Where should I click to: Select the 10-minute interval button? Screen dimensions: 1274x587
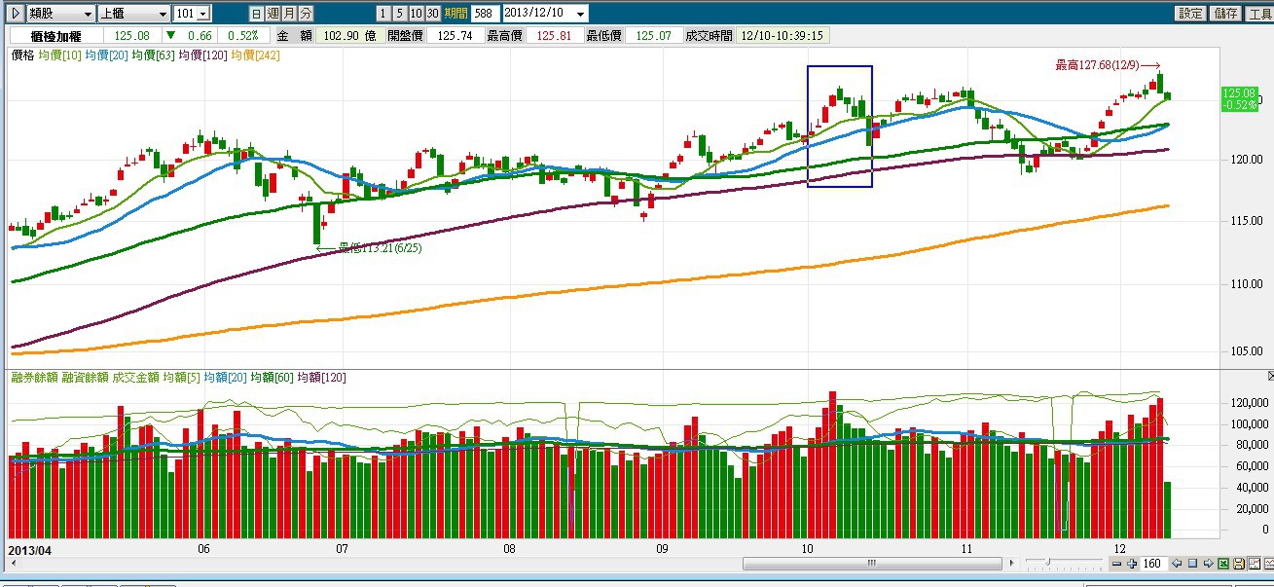pos(416,14)
